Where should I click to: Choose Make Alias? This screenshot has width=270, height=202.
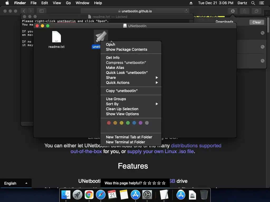[x=131, y=68]
